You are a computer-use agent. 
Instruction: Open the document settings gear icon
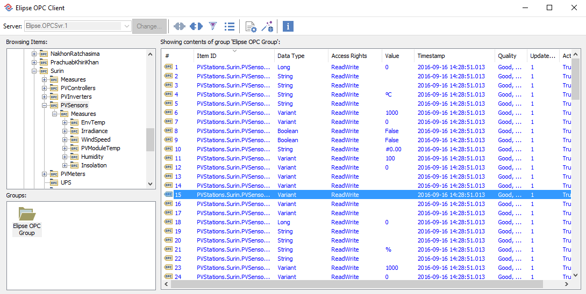coord(251,27)
